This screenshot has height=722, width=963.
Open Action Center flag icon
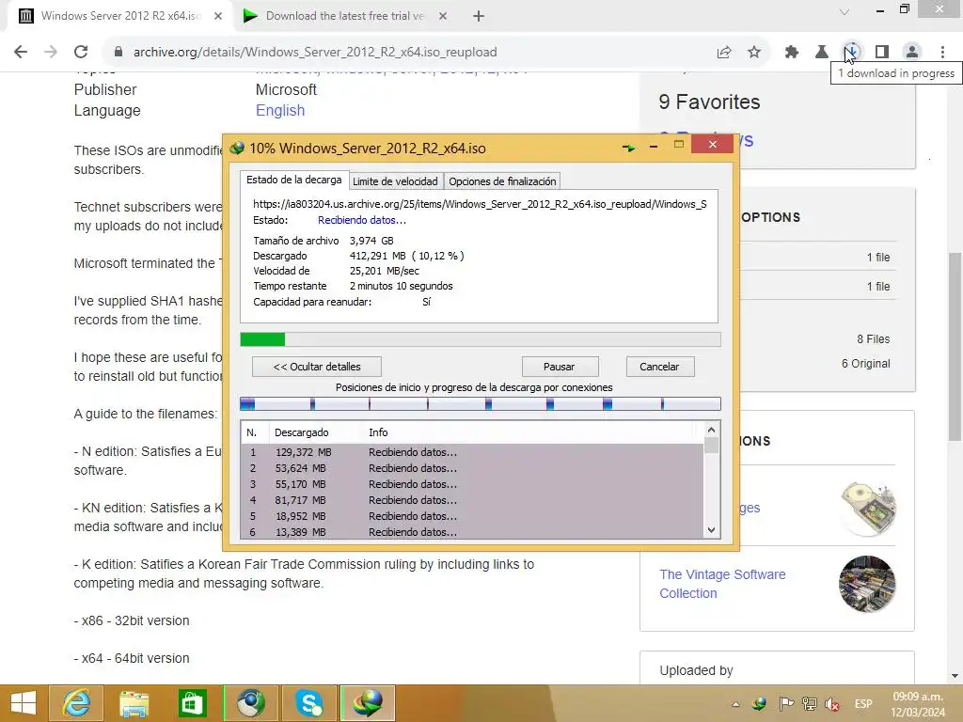[x=785, y=704]
